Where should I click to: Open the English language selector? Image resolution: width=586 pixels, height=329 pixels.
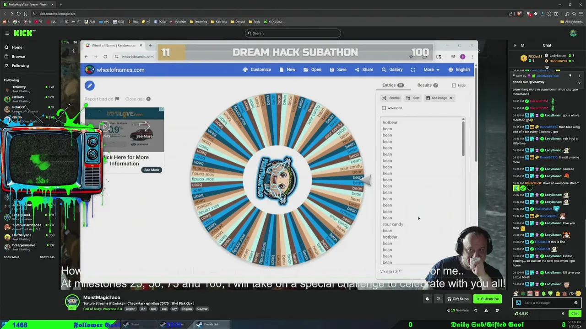[x=459, y=69]
